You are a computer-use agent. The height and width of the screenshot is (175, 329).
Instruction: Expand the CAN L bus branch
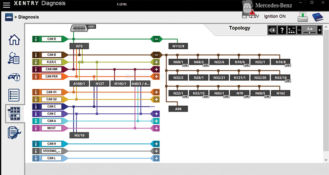click(156, 158)
